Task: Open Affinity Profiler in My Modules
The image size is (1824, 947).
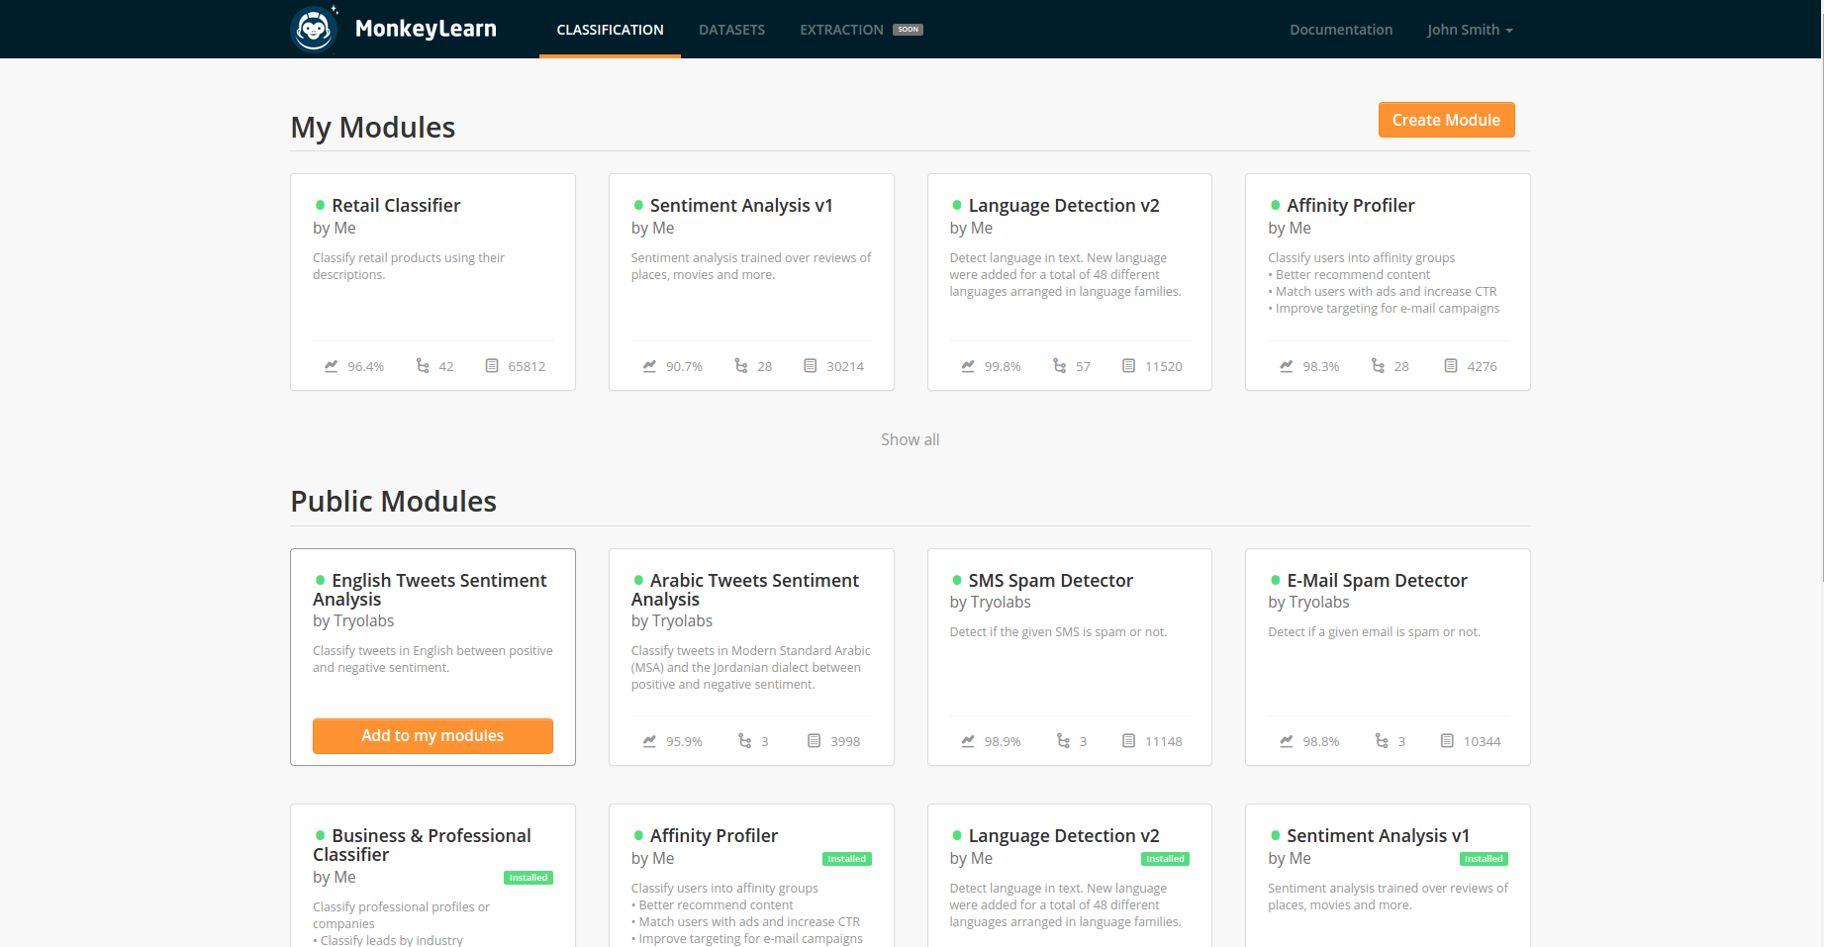Action: [x=1351, y=205]
